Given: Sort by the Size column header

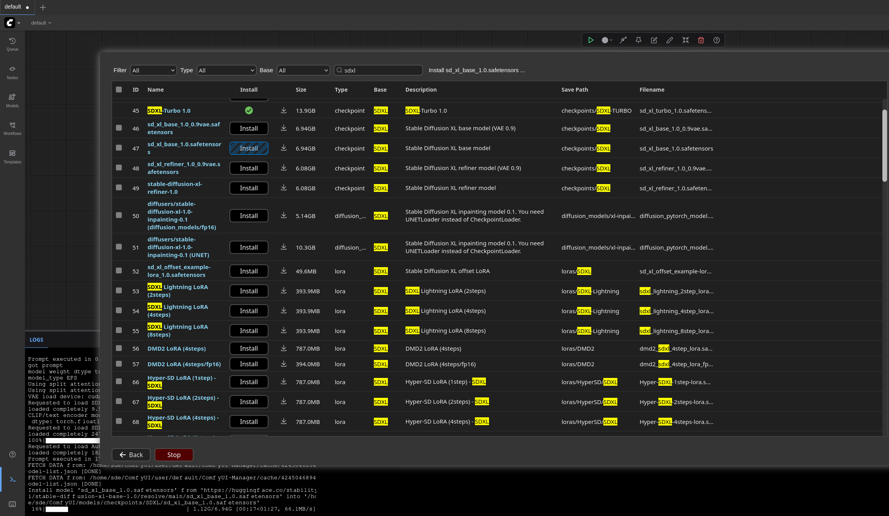Looking at the screenshot, I should (x=301, y=90).
